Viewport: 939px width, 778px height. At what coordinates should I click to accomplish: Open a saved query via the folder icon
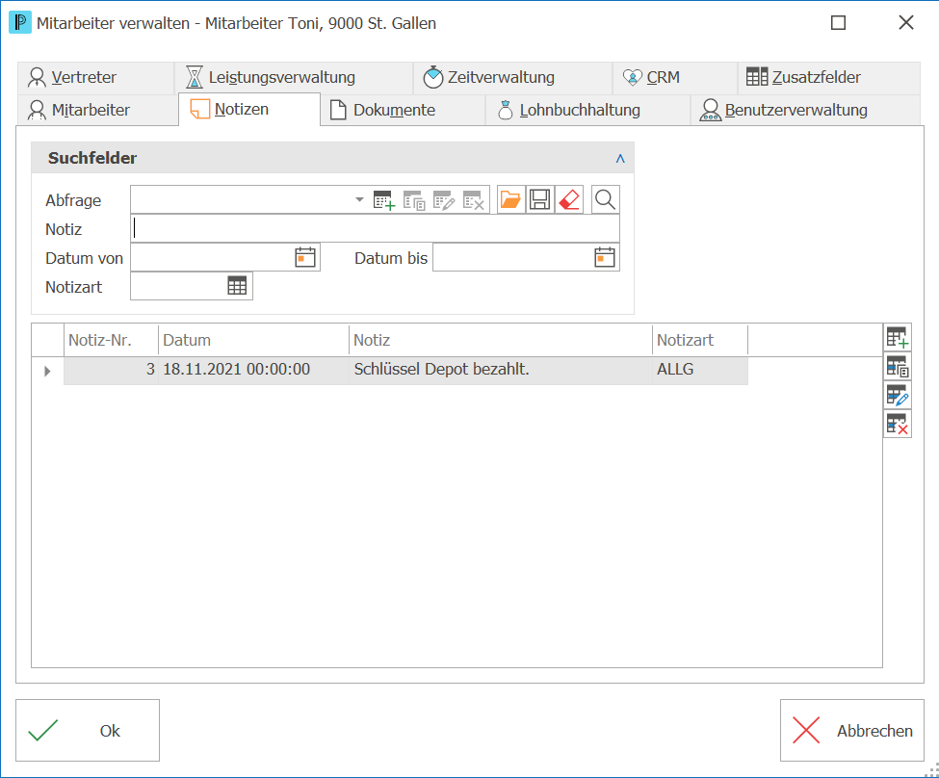pos(510,199)
